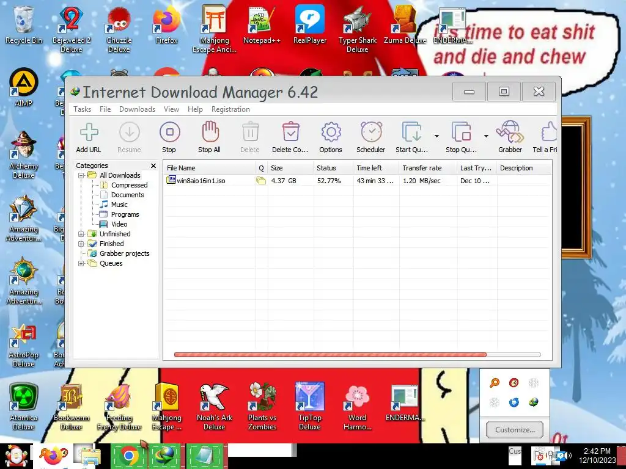Sort by Description column header
Screen dimensions: 626x469
tap(524, 168)
